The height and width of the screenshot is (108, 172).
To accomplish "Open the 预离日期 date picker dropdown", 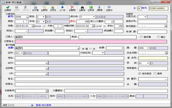I will (x=93, y=26).
